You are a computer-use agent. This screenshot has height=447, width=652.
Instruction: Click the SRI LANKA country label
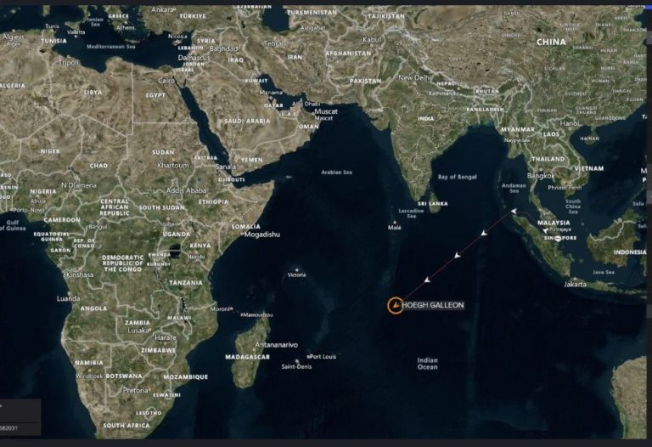click(x=433, y=203)
